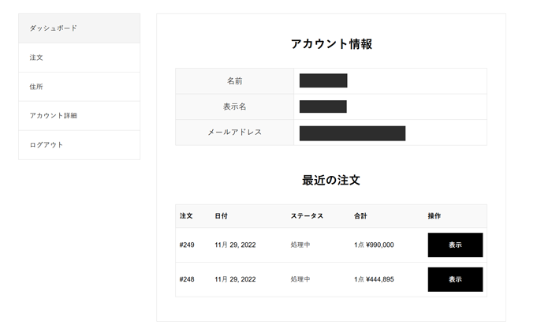Image resolution: width=552 pixels, height=325 pixels.
Task: Click the 処理中 status of order #249
Action: [x=300, y=245]
